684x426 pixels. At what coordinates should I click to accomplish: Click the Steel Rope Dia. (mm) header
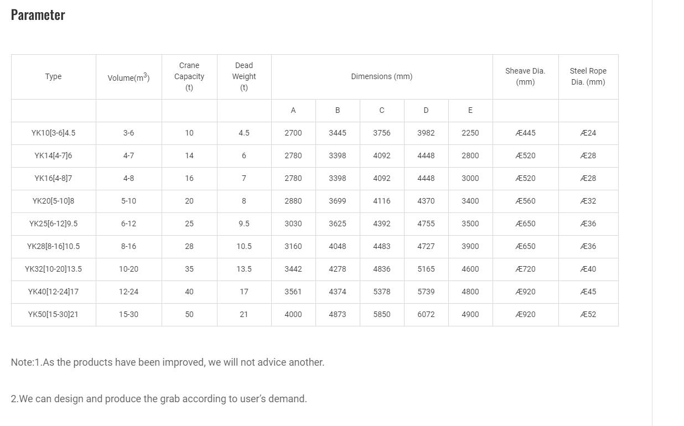[x=588, y=76]
